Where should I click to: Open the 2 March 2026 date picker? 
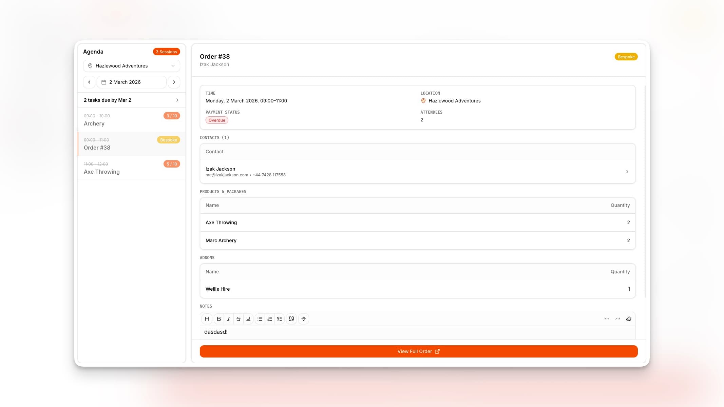point(132,82)
